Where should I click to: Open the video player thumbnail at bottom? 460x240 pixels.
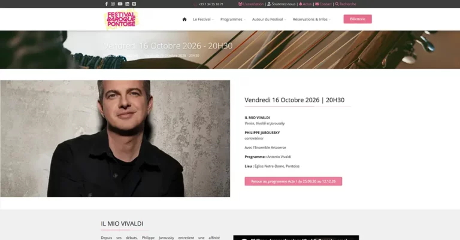click(296, 238)
